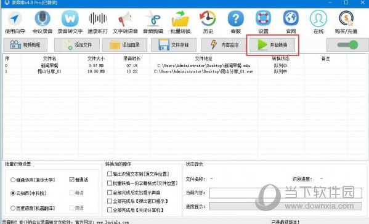Open 录音转文字 W icon

(70, 22)
